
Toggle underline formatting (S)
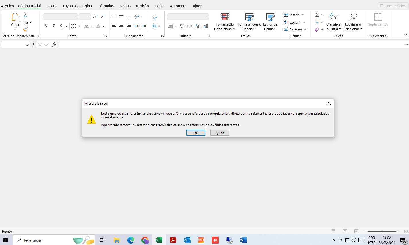click(61, 26)
